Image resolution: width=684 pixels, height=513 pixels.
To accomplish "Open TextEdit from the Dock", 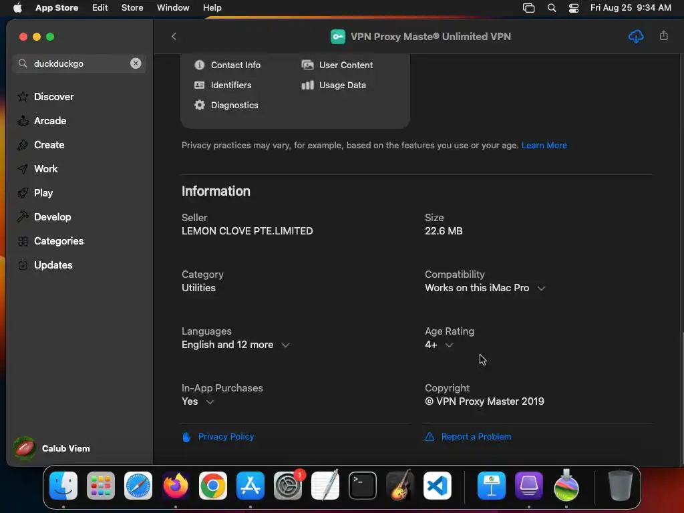I will coord(325,486).
